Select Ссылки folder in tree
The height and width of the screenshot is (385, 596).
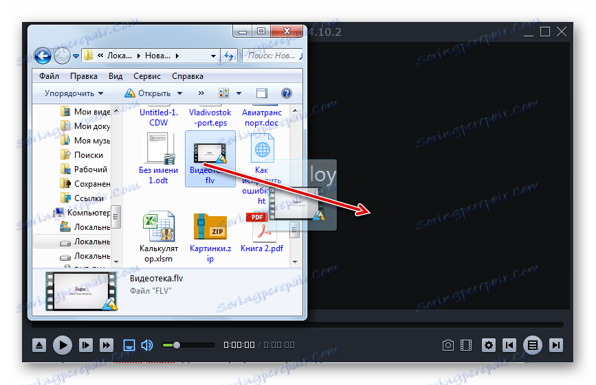coord(82,198)
